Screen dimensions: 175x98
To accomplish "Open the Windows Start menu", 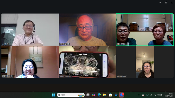I will pos(54,95).
